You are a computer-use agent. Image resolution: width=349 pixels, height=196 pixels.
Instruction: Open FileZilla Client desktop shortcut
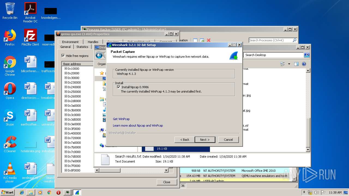30,38
